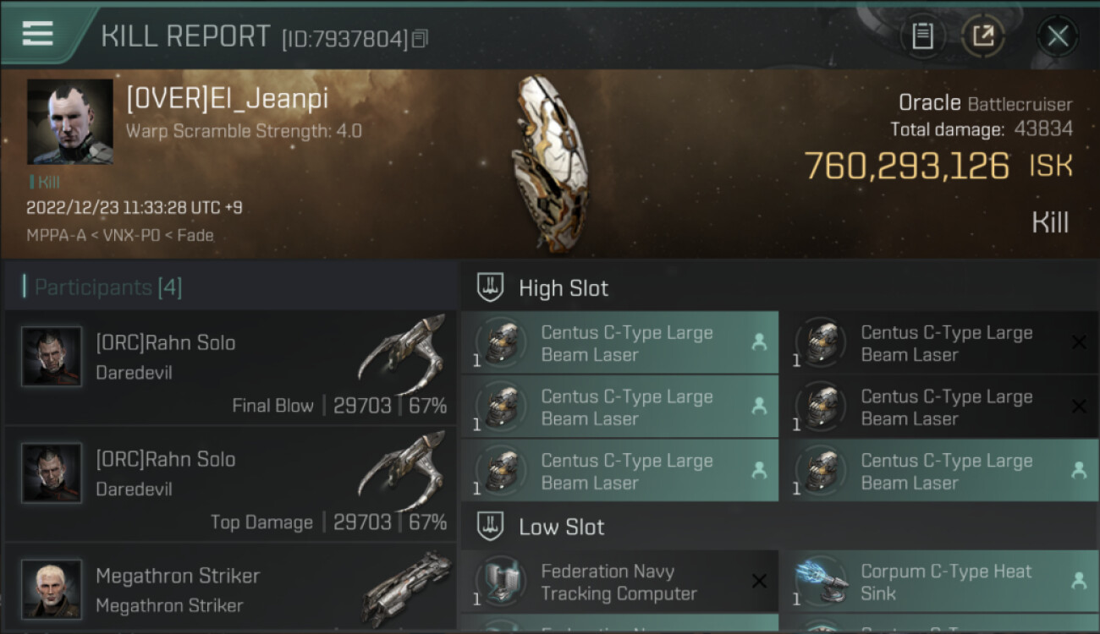Click the High Slot section icon
This screenshot has height=634, width=1100.
point(491,287)
